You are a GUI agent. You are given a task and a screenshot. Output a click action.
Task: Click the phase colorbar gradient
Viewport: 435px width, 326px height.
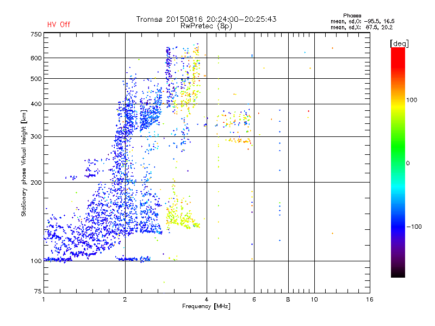point(398,162)
